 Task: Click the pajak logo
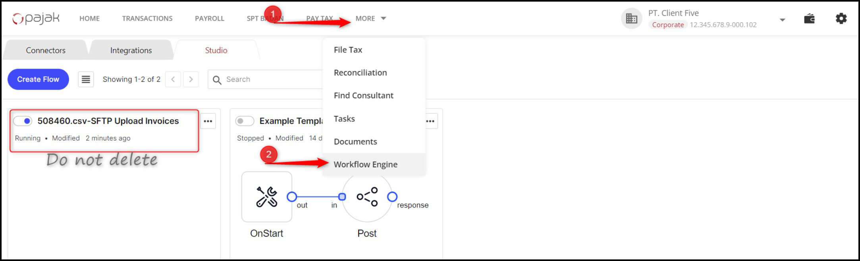(x=36, y=18)
